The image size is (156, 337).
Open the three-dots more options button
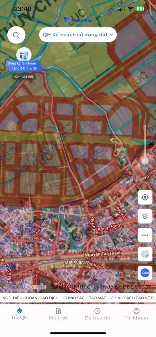[145, 235]
